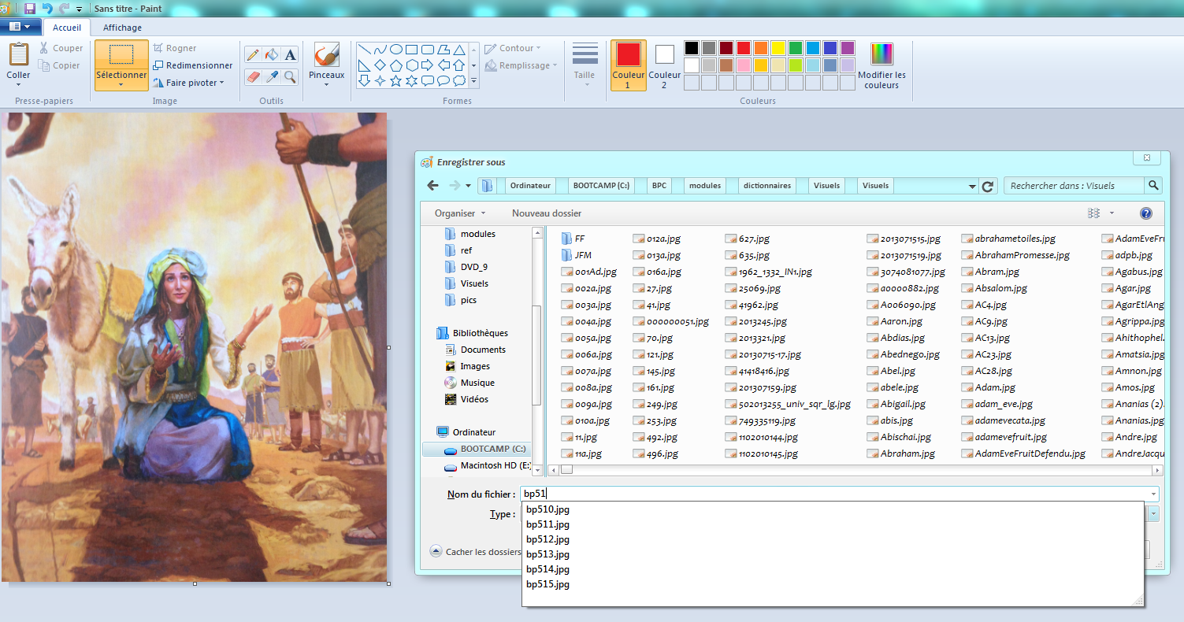Click the Rechercher dans Visuels search box
The image size is (1184, 622).
1074,186
